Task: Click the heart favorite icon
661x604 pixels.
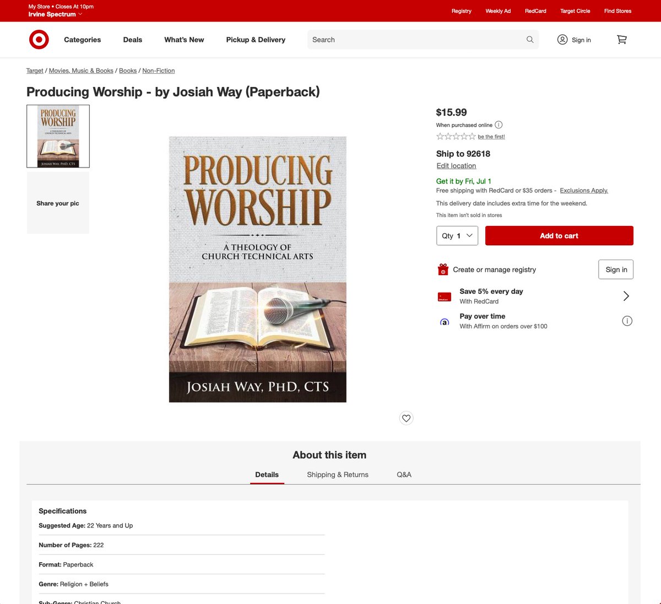Action: coord(407,418)
